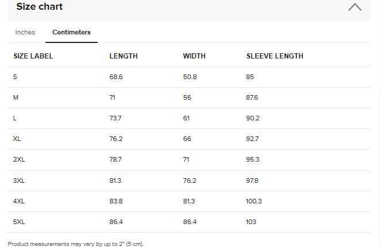Viewport: 380px width, 247px height.
Task: Click the 103 sleeve length value
Action: click(251, 222)
